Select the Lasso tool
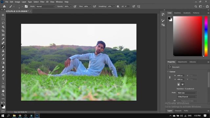The image size is (210, 118). [x=3, y=23]
